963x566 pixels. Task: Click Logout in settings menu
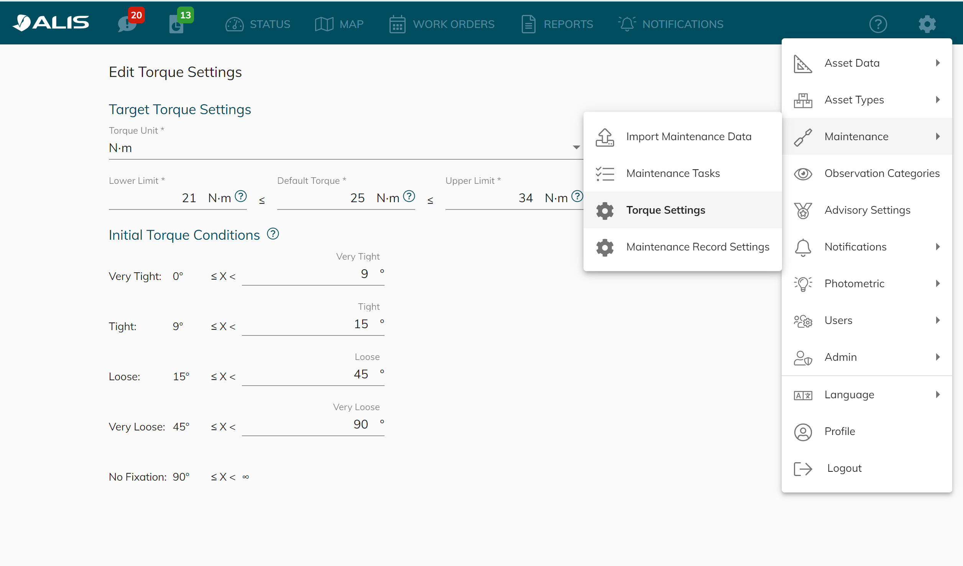click(x=844, y=468)
